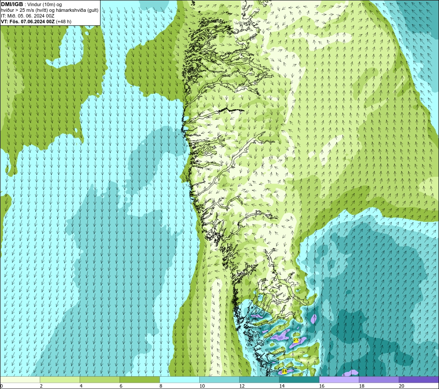The height and width of the screenshot is (389, 439).
Task: Click the medium purple 18–20 m/s swatch
Action: pyautogui.click(x=379, y=380)
